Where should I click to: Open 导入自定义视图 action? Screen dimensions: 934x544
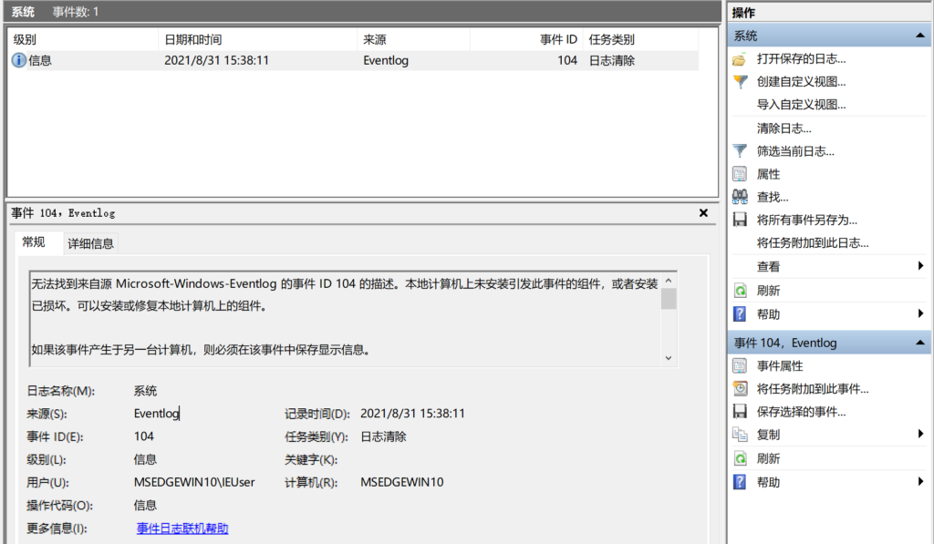click(801, 105)
